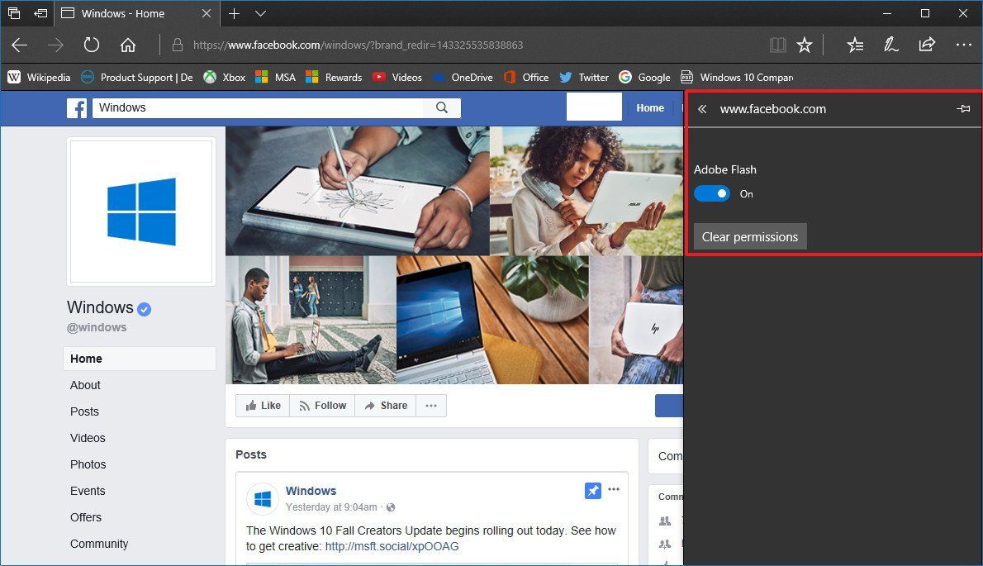983x566 pixels.
Task: Open the Share panel icon
Action: coord(926,45)
